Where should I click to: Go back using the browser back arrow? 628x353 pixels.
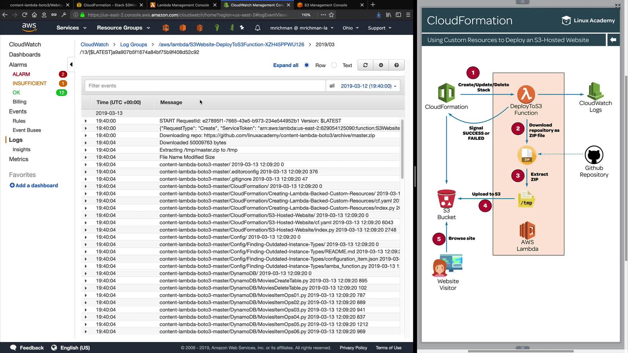coord(5,15)
